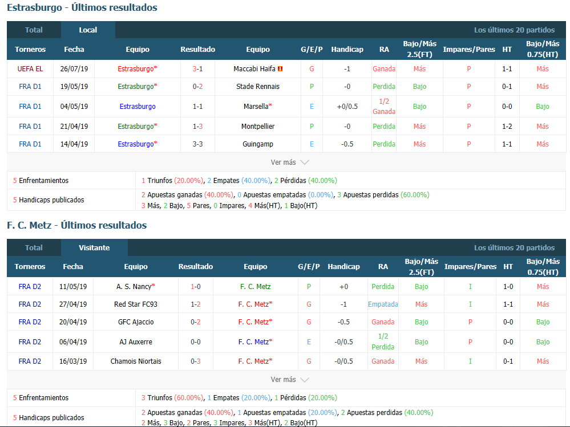
Task: Click the Guingamp team name
Action: tap(258, 144)
